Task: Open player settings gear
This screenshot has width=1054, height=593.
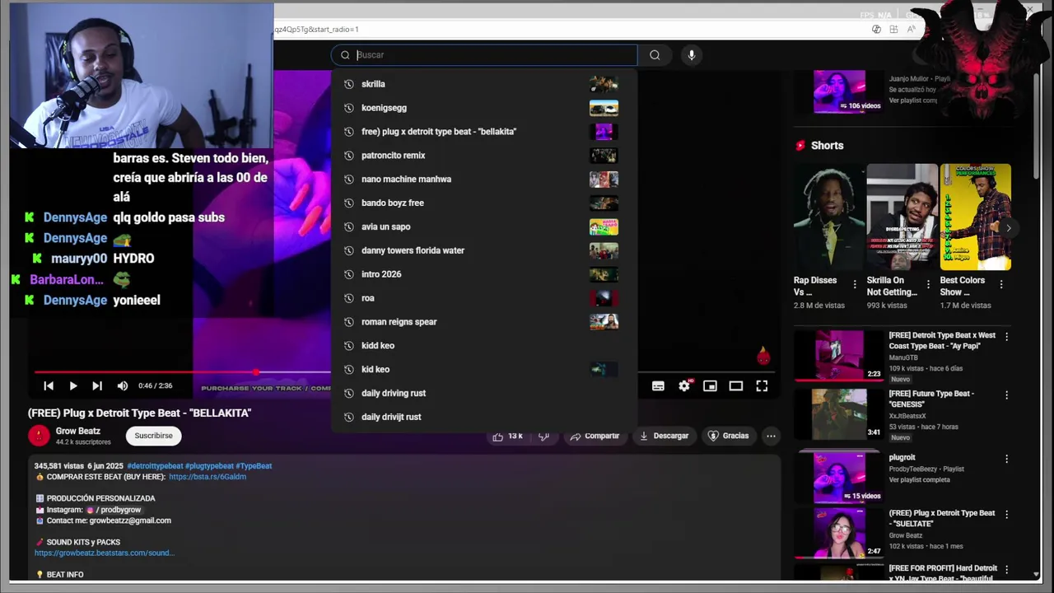Action: [x=684, y=385]
